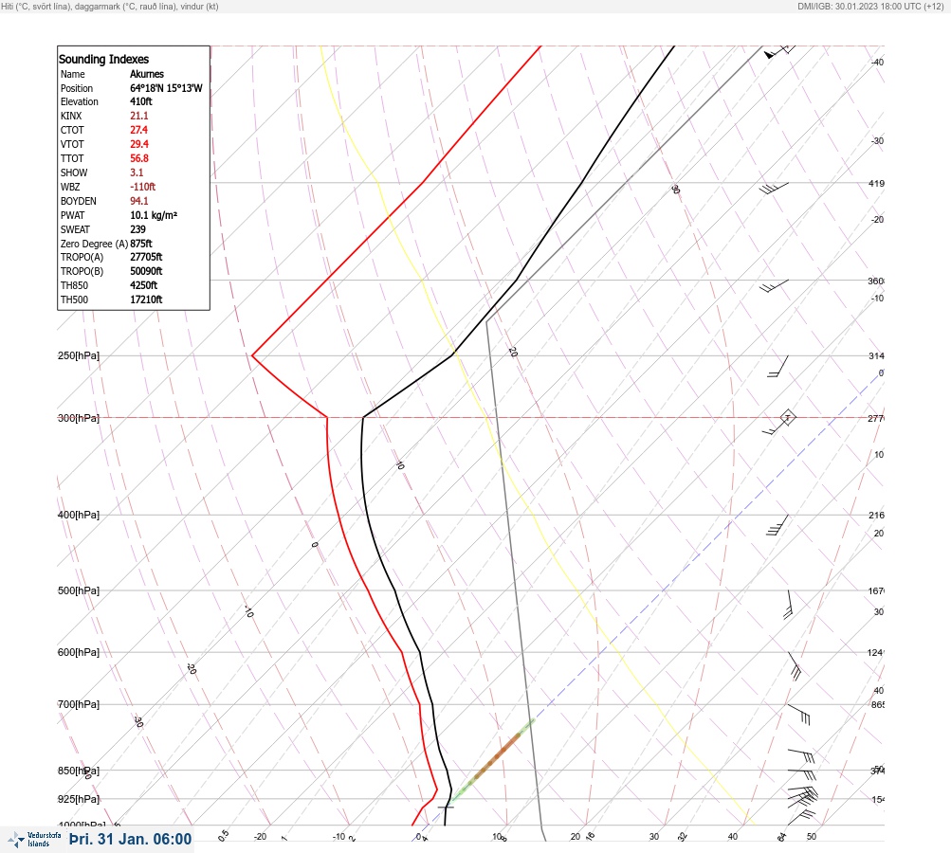
Task: Click the 'Position' row label
Action: 77,88
